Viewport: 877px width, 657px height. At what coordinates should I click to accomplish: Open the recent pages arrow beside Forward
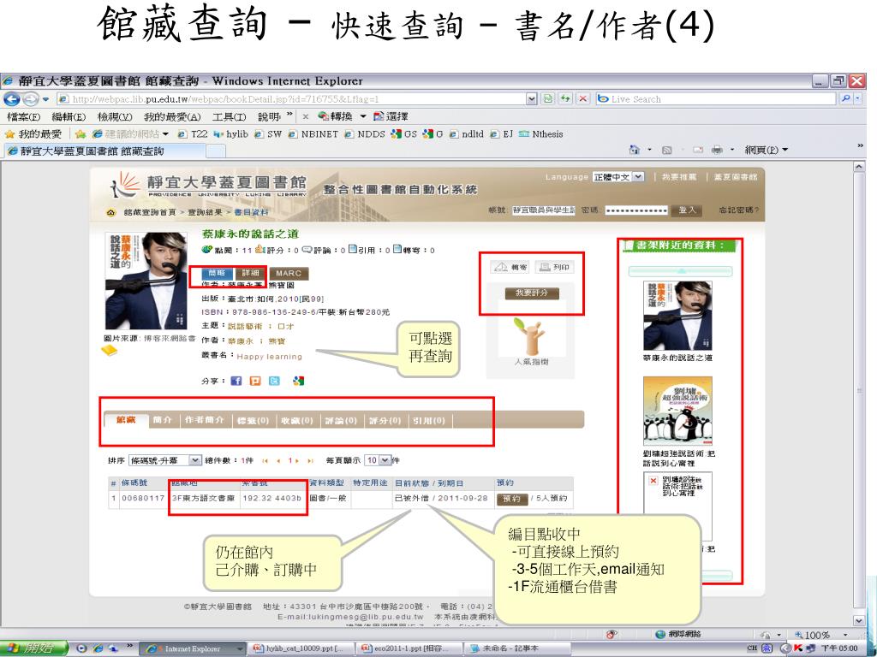pyautogui.click(x=46, y=99)
